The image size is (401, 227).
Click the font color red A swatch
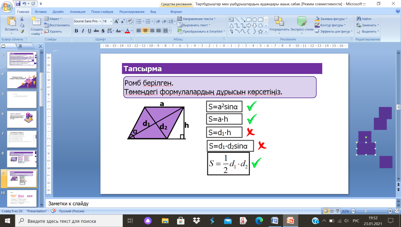pyautogui.click(x=128, y=31)
